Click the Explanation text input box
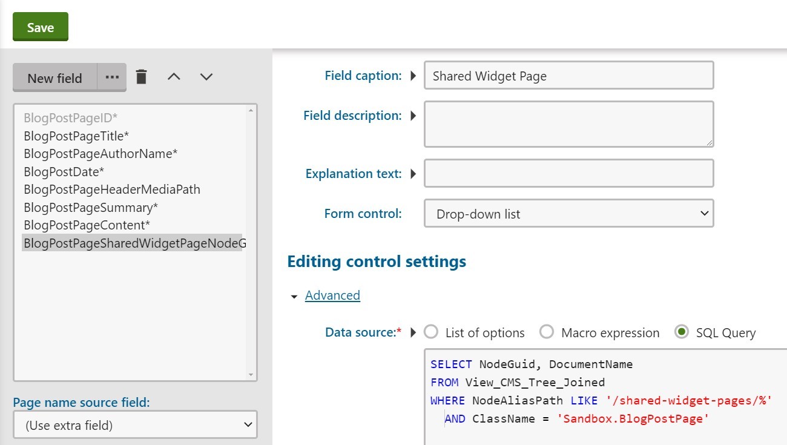This screenshot has height=445, width=787. click(x=569, y=174)
